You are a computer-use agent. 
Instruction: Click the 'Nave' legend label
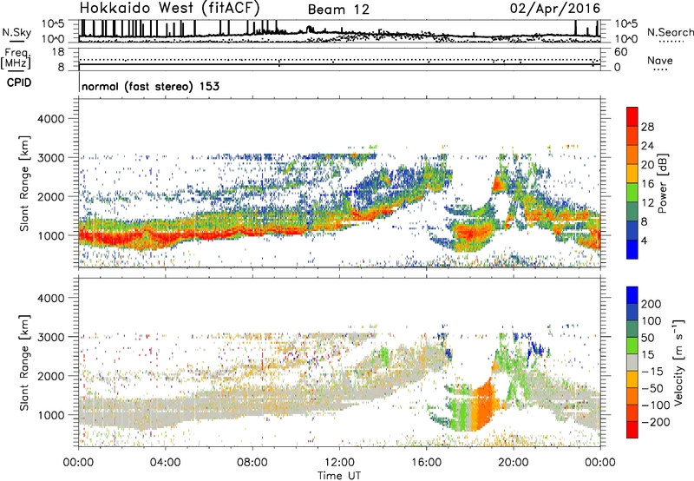(659, 60)
